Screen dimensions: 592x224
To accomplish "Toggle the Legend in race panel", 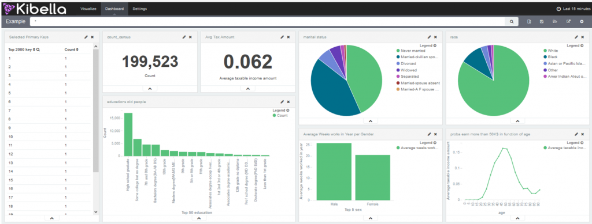I will (x=575, y=45).
